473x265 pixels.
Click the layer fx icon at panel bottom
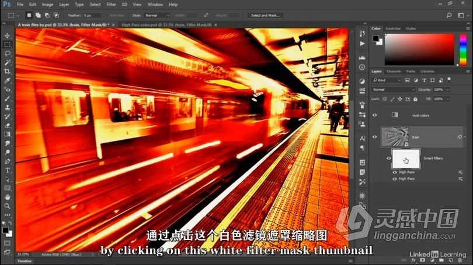413,260
